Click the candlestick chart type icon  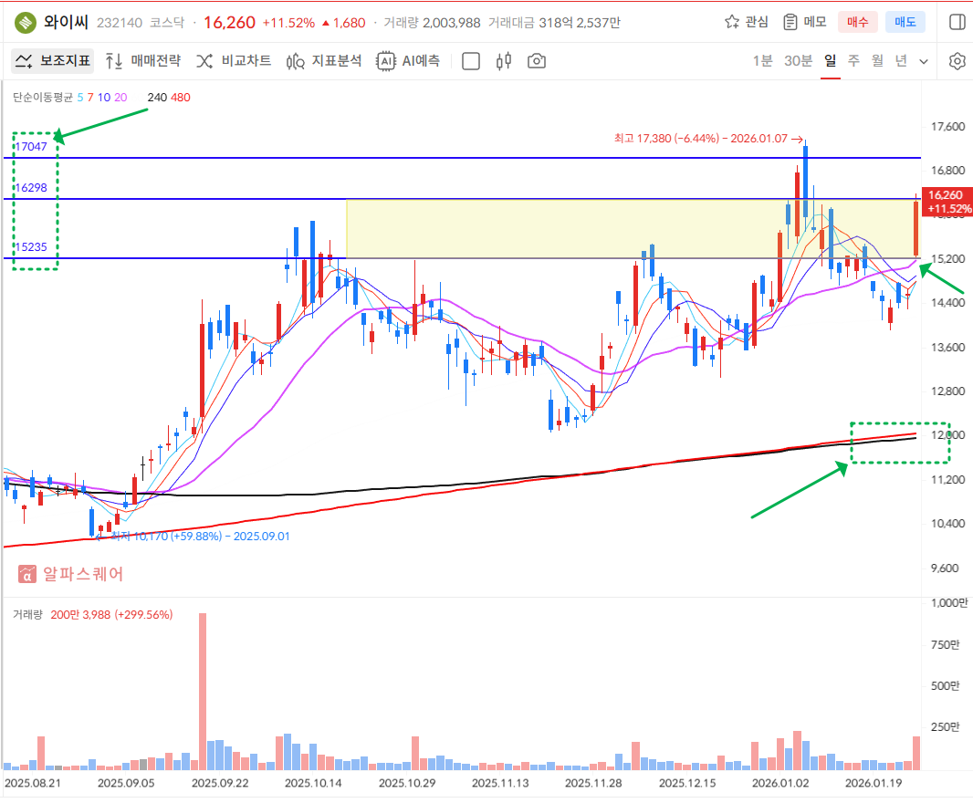click(503, 61)
